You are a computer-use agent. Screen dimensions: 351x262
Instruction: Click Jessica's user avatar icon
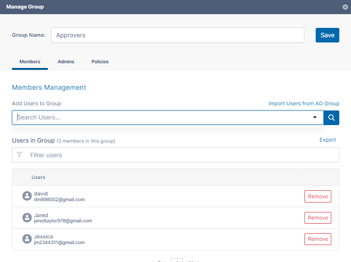pos(27,239)
